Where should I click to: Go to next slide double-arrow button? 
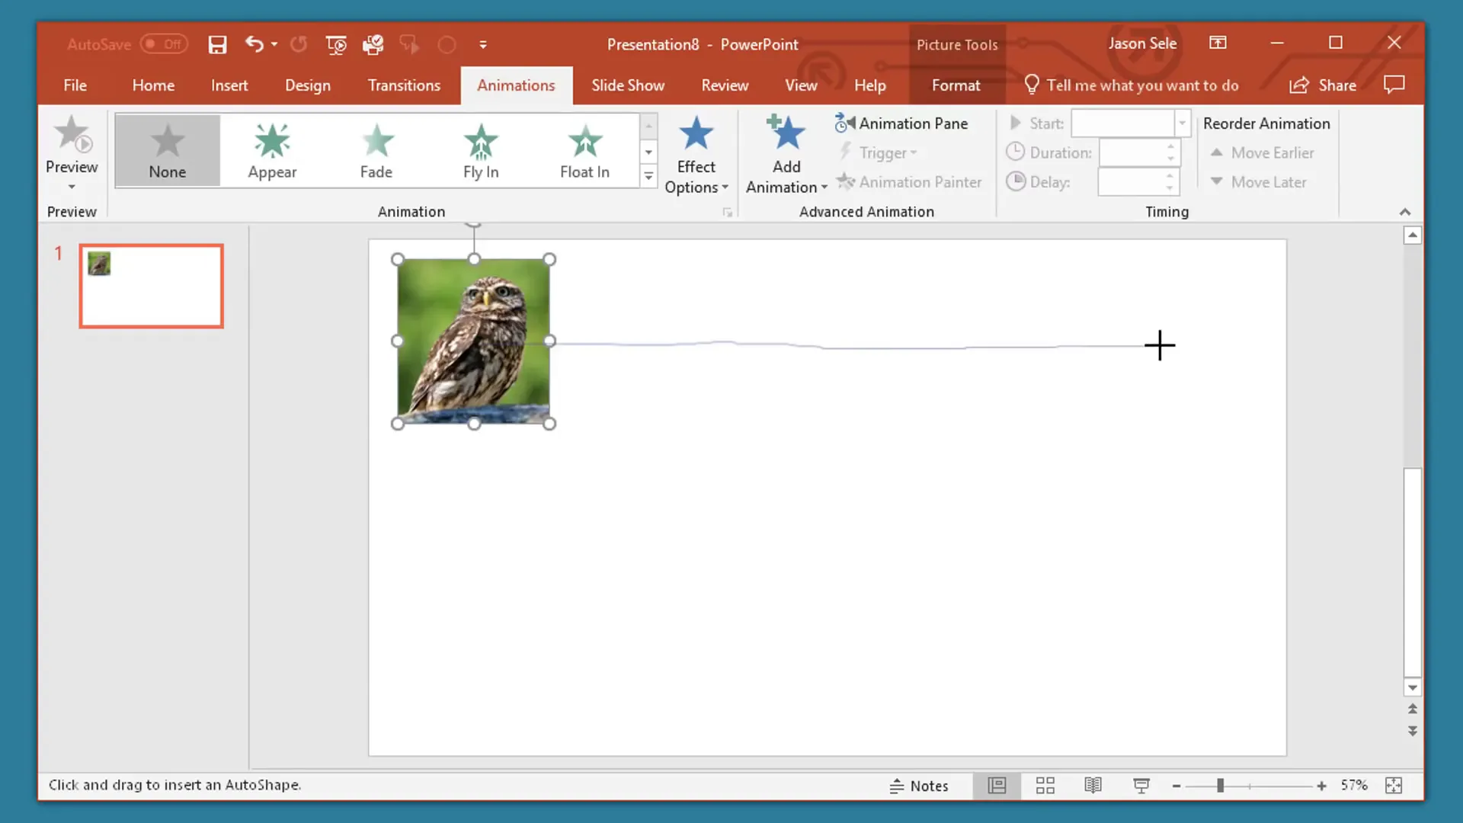pyautogui.click(x=1412, y=731)
